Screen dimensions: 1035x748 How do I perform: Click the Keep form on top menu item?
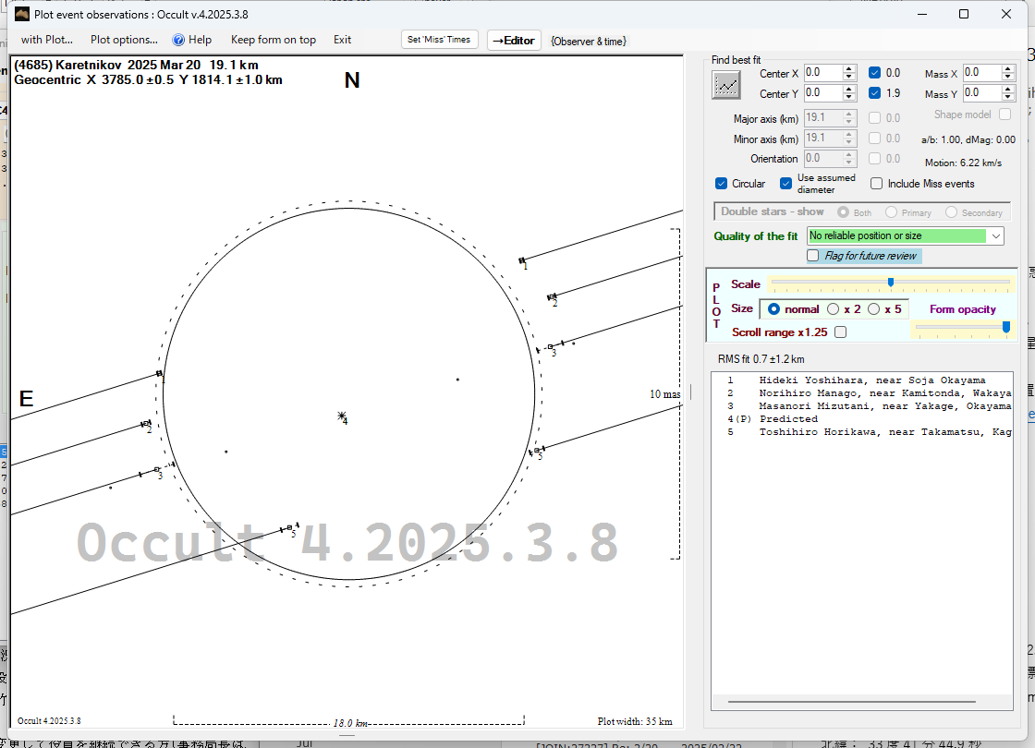point(273,40)
